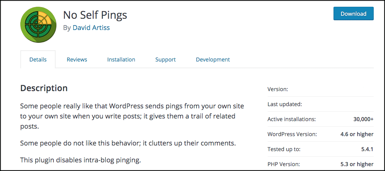
Task: Click the '4.6 or higher' WordPress version value
Action: (x=356, y=134)
